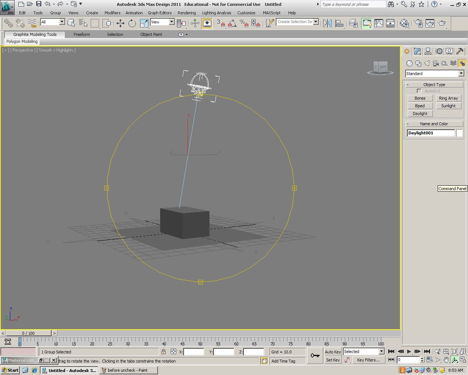Activate the Select Object arrow tool
Screen dimensions: 468x375
click(x=72, y=23)
